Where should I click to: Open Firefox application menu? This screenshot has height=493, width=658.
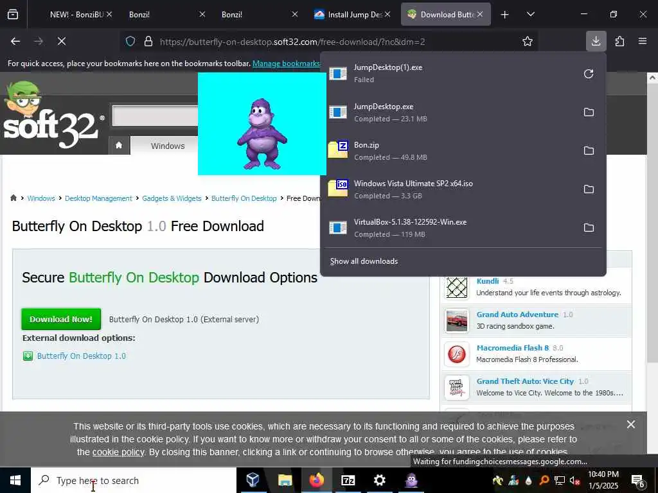coord(643,41)
